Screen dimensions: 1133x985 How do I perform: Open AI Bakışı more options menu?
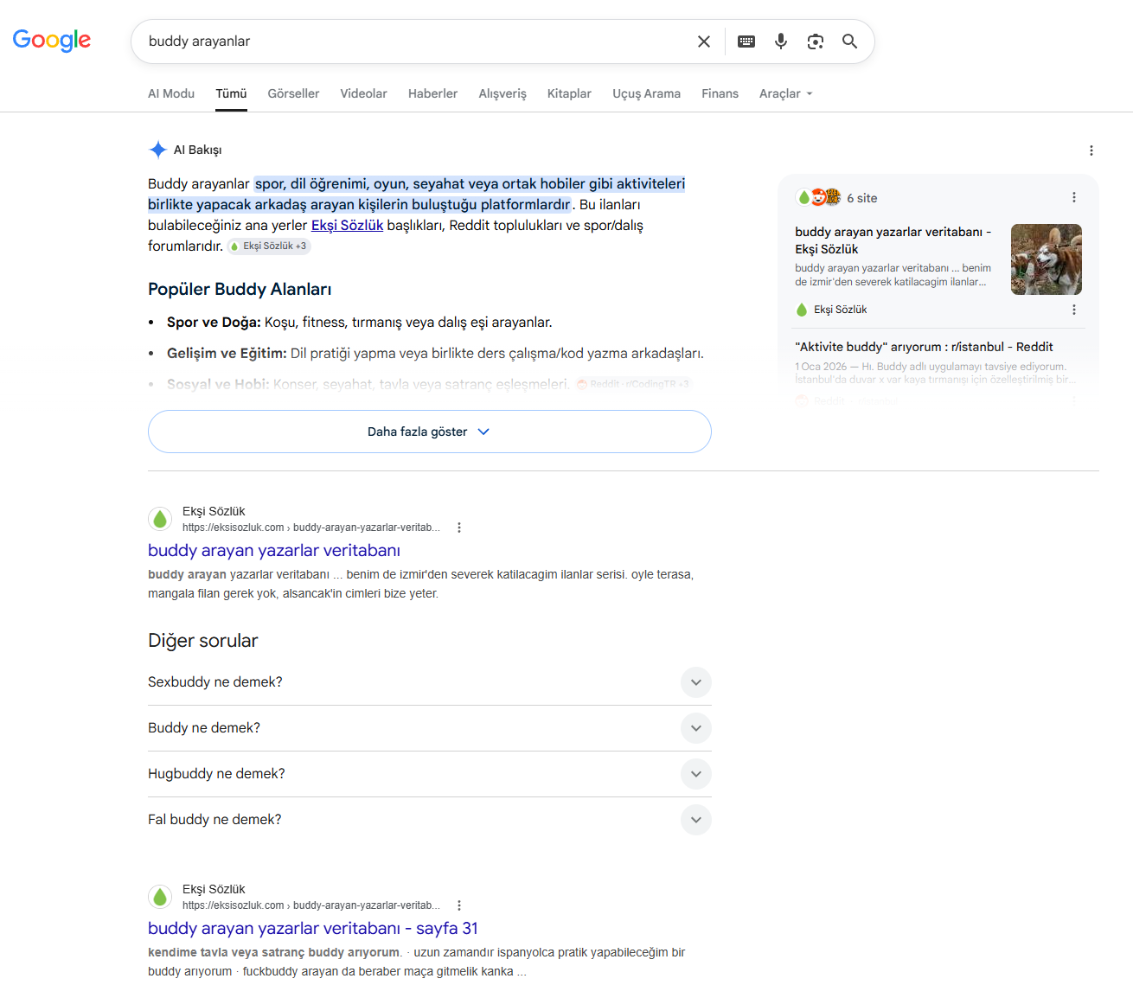coord(1091,150)
